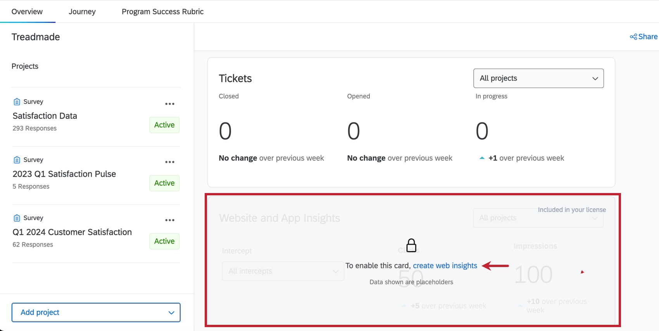Image resolution: width=659 pixels, height=331 pixels.
Task: Click survey icon above 2023 Q1 Satisfaction Pulse
Action: point(17,160)
